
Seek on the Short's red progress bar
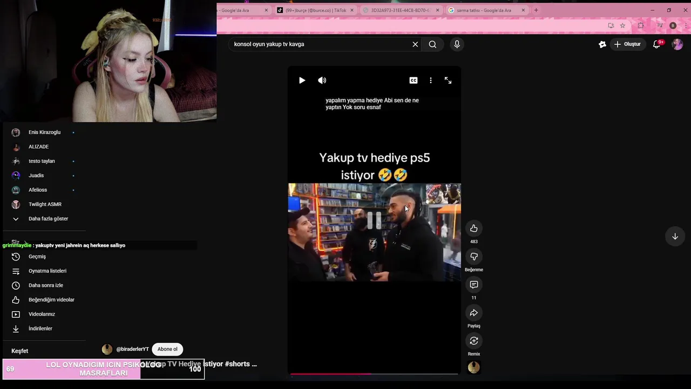point(374,374)
